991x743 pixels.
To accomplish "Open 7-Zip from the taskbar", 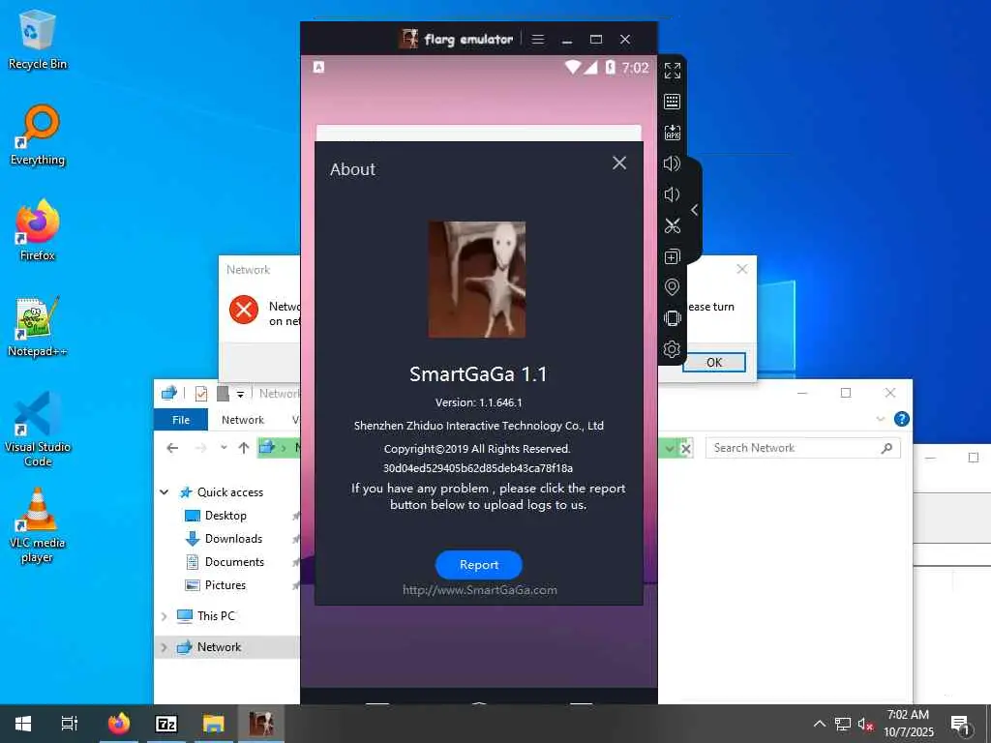I will tap(166, 724).
